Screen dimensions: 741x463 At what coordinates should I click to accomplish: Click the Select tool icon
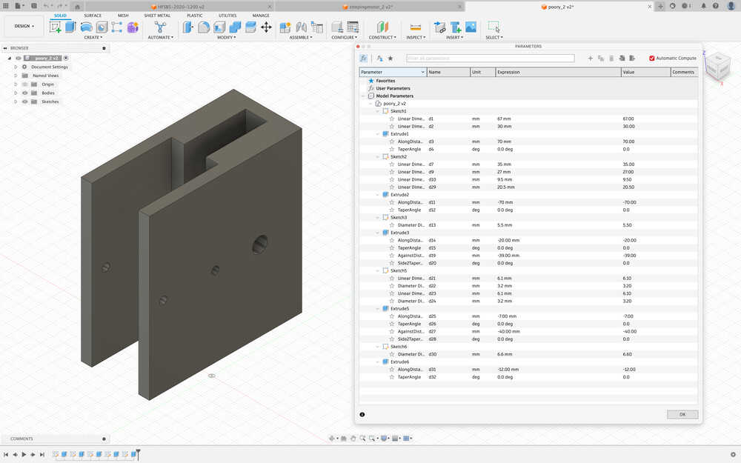pos(494,27)
